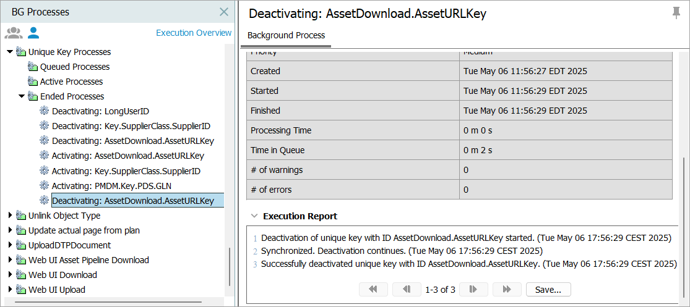Click the all-users group icon
Screen dimensions: 690x307
[14, 33]
